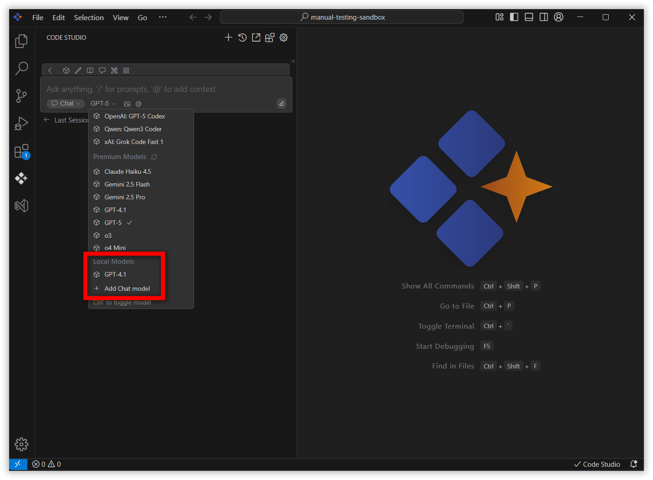This screenshot has width=653, height=480.
Task: Toggle the secondary side bar visibility
Action: point(543,17)
